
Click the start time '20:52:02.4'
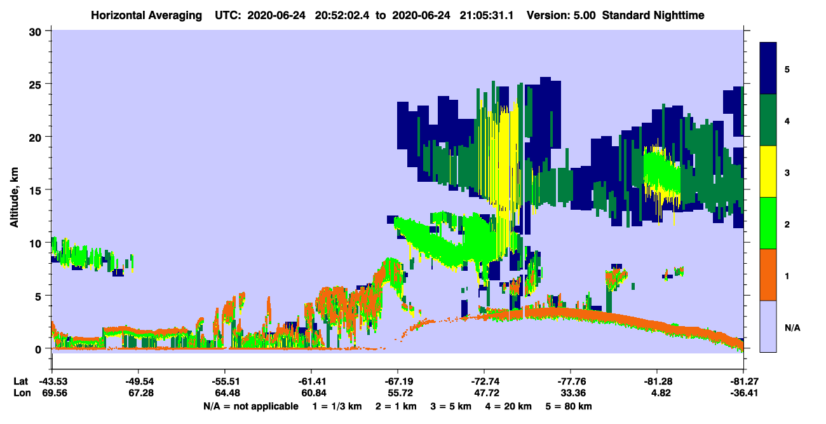click(x=345, y=15)
